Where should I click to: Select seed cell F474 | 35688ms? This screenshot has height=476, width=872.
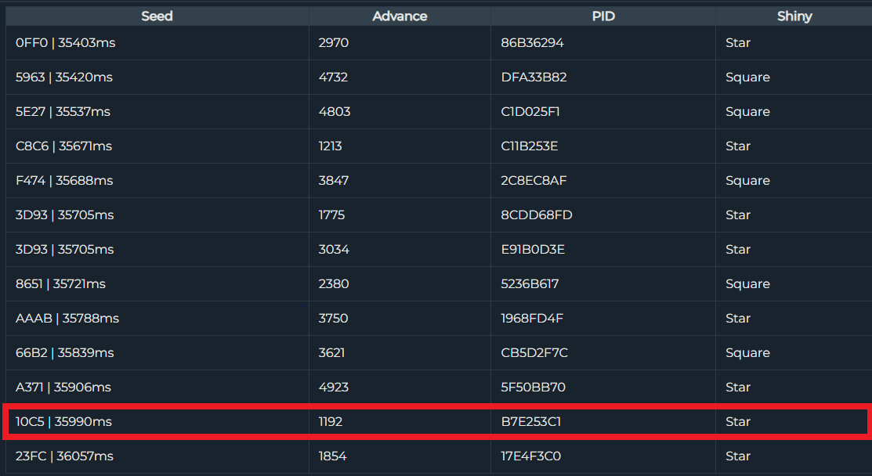click(64, 181)
